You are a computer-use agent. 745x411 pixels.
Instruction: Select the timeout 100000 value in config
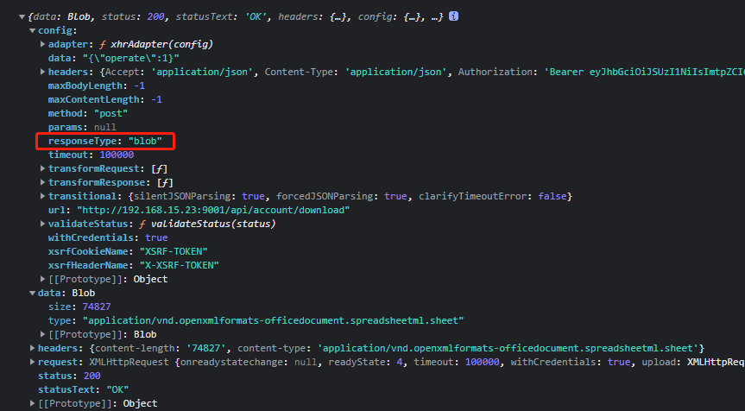[117, 155]
